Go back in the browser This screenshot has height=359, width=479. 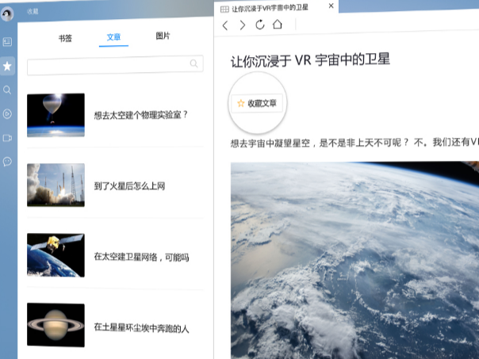point(225,25)
